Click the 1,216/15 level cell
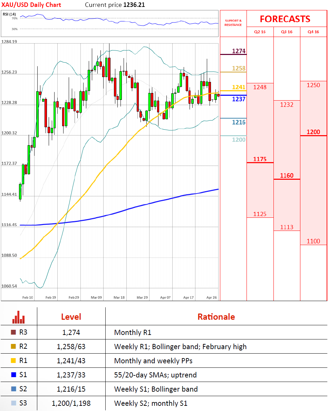The image size is (328, 411). (71, 389)
